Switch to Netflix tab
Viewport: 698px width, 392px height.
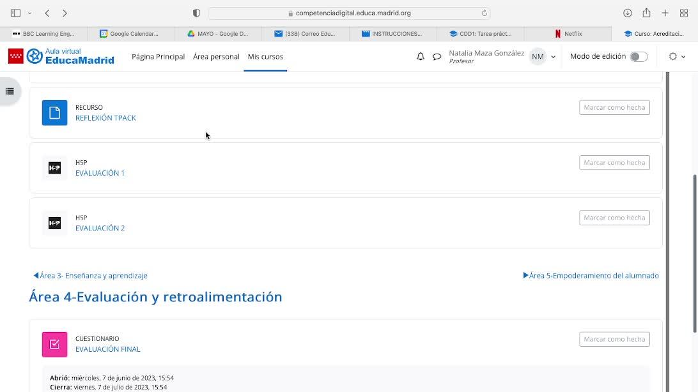tap(568, 34)
